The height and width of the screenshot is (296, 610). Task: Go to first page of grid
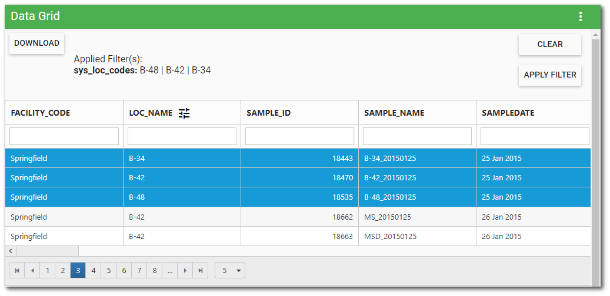17,270
